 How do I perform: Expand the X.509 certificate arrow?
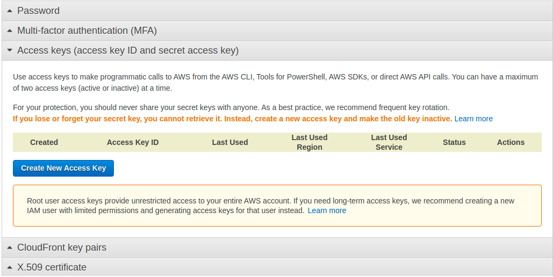point(10,267)
